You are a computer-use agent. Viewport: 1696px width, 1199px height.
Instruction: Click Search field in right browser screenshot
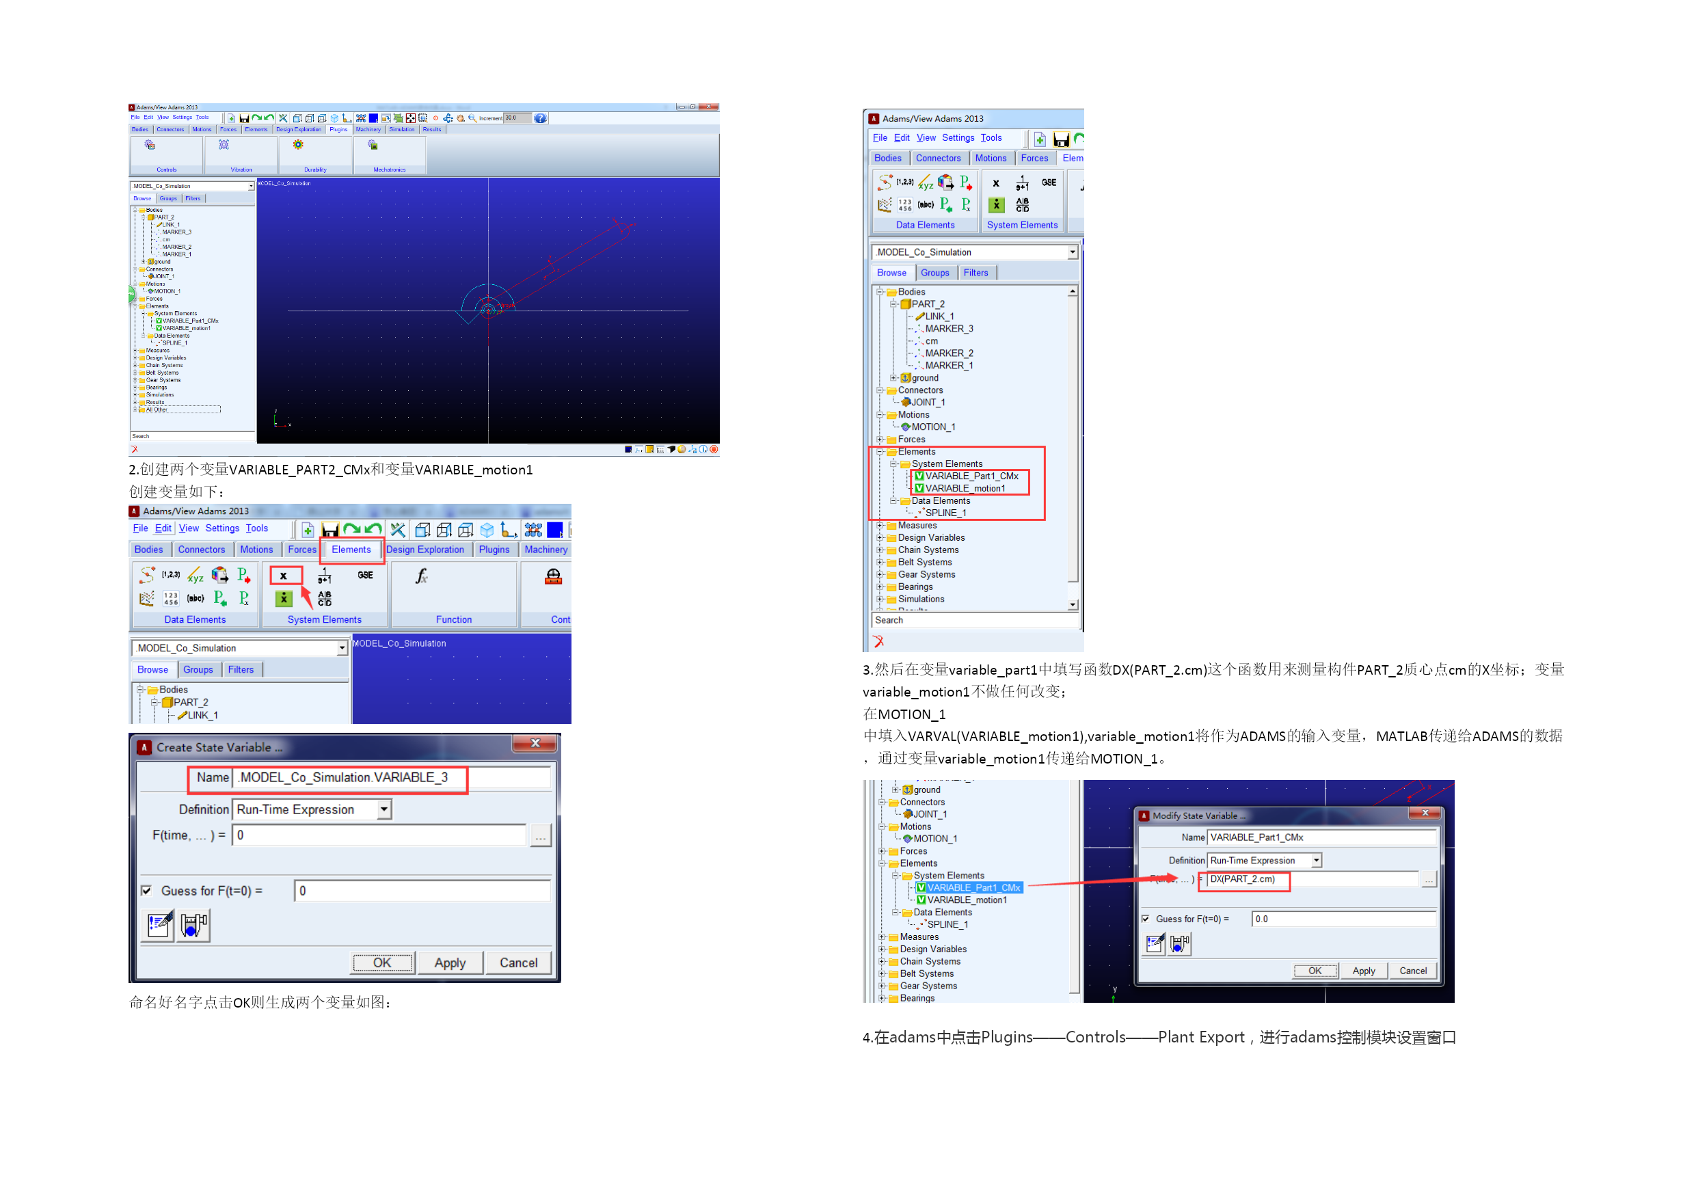tap(974, 620)
